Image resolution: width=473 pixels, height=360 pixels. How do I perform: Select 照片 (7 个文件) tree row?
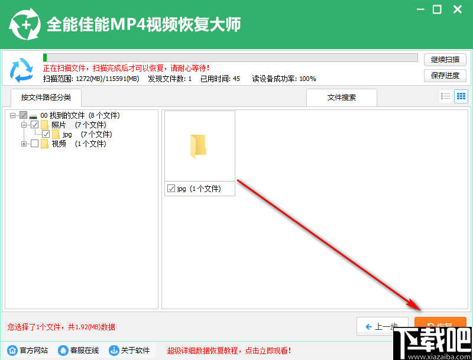(x=79, y=125)
